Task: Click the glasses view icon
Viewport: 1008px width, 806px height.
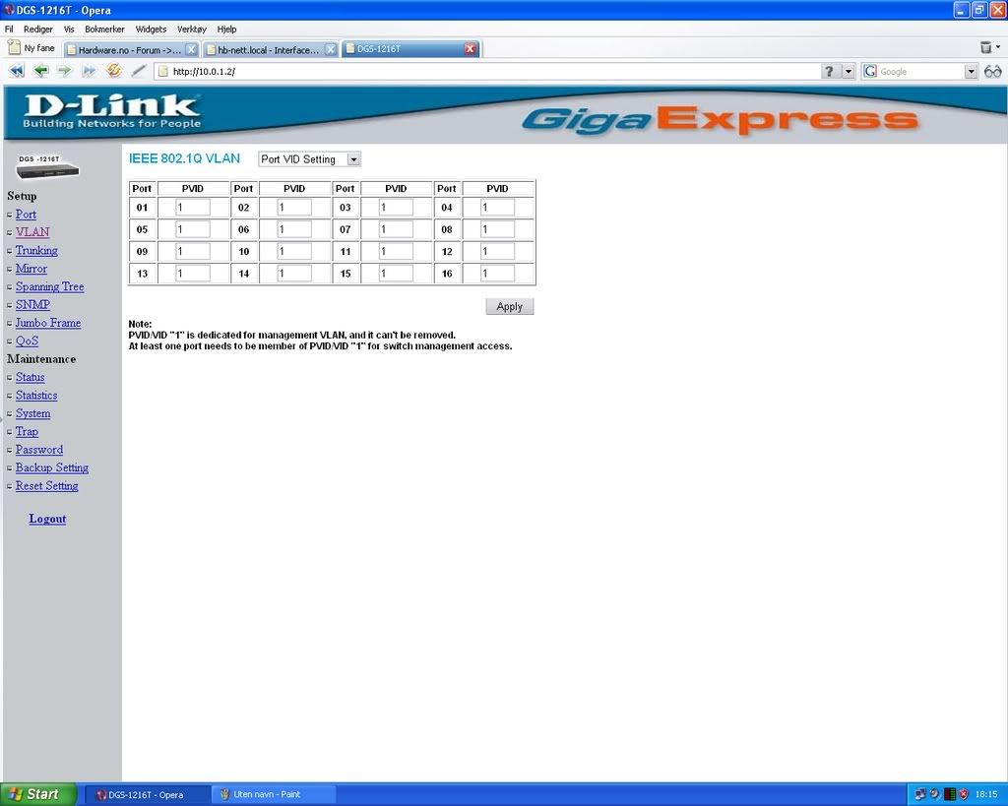Action: [x=992, y=71]
